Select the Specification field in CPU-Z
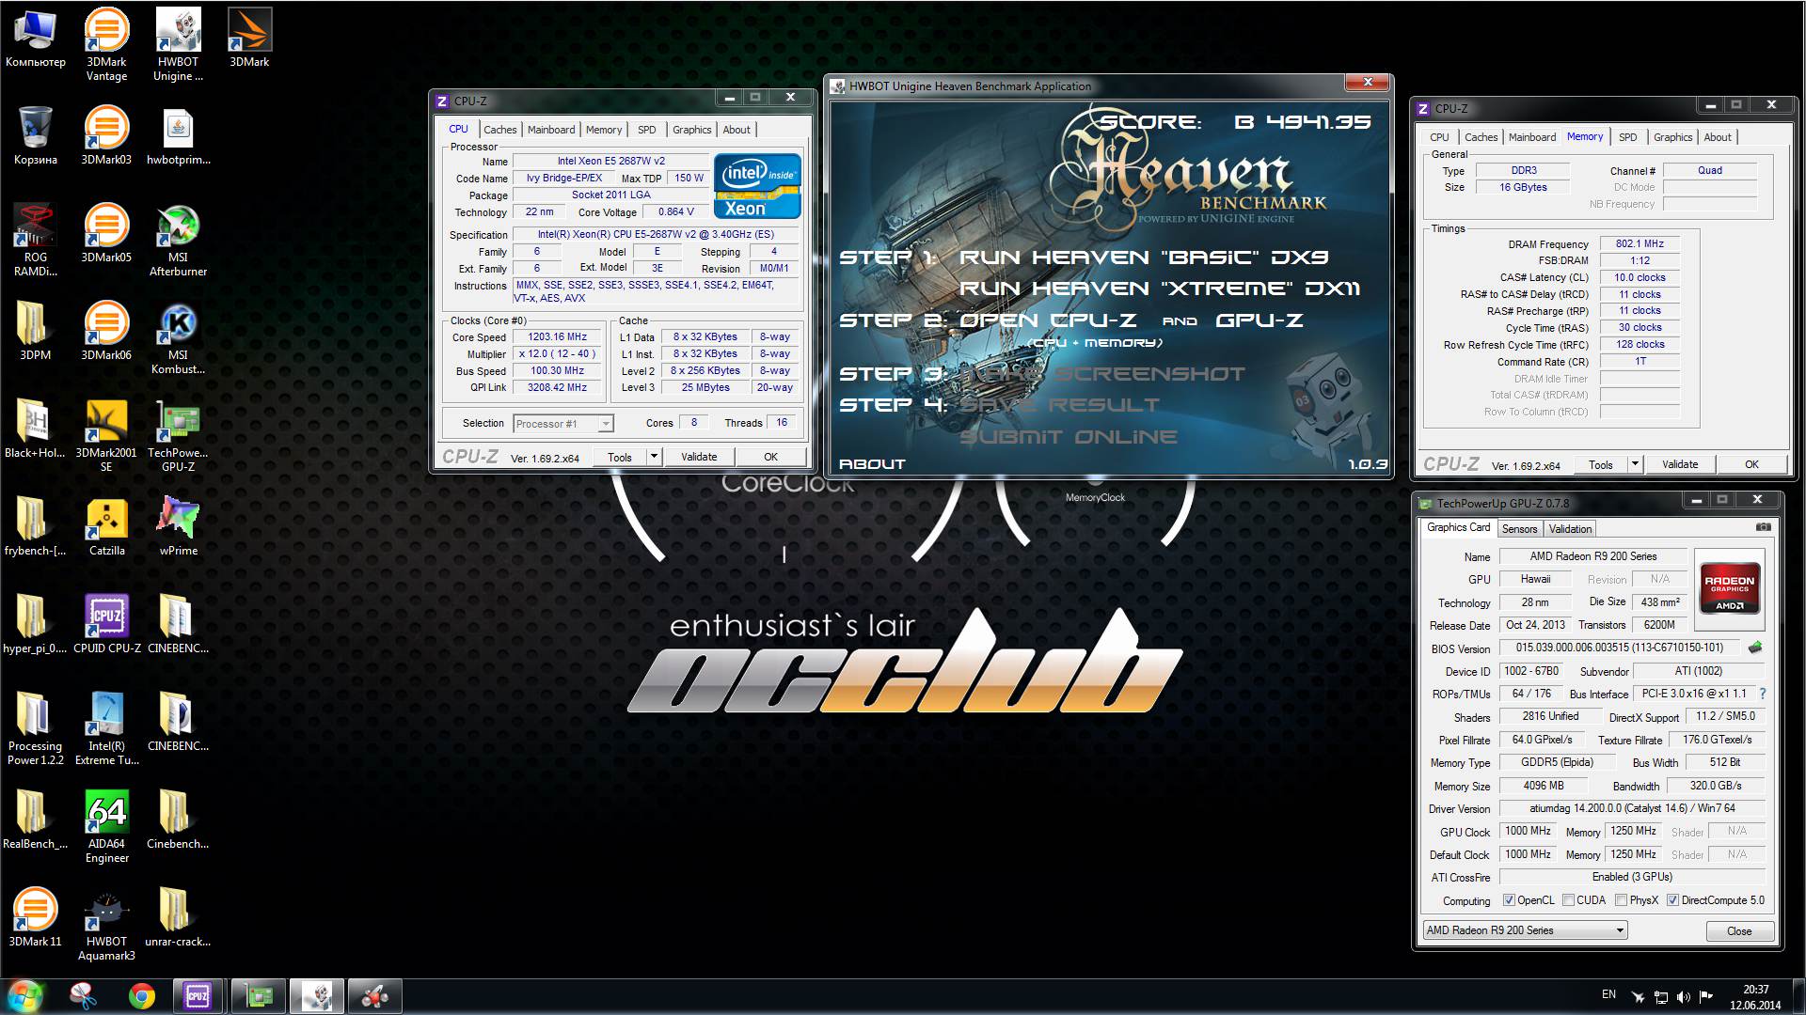This screenshot has height=1015, width=1806. click(656, 235)
